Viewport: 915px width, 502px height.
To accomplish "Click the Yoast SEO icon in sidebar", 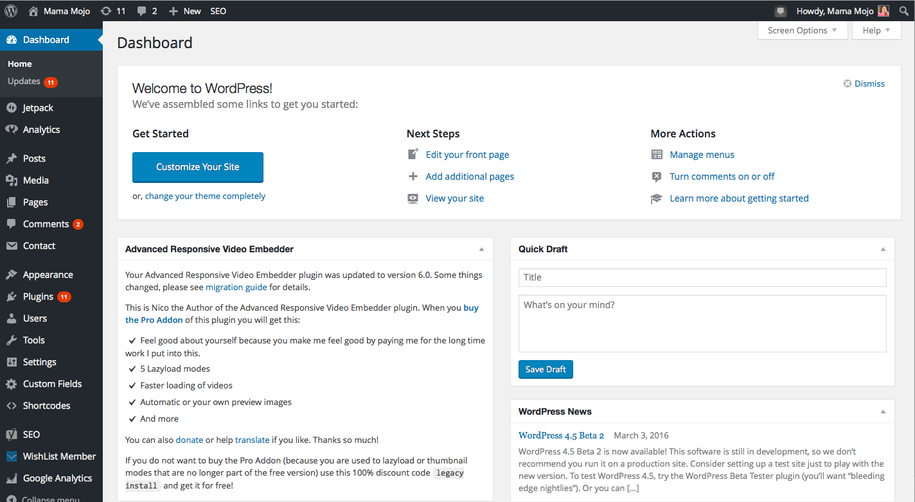I will click(x=12, y=435).
